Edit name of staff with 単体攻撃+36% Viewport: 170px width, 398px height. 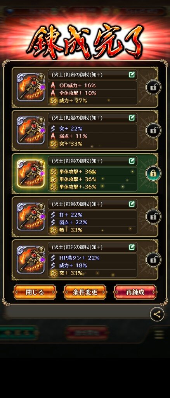click(x=132, y=161)
